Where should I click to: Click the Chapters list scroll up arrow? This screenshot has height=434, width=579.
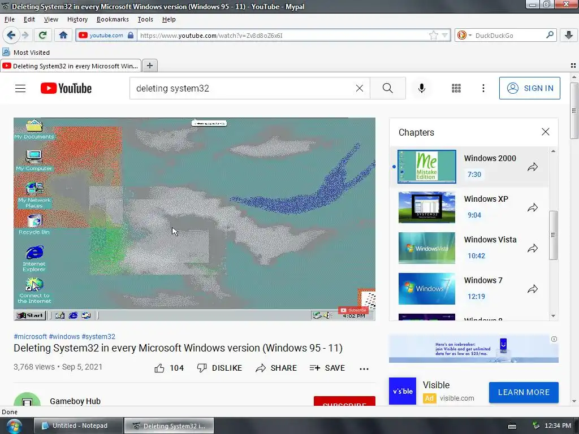coord(553,151)
